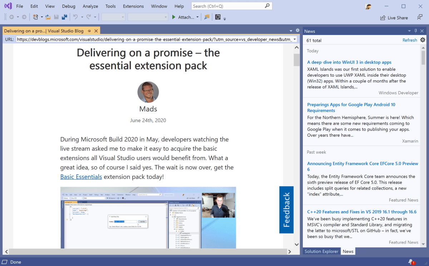Open the Redo history dropdown arrow
The height and width of the screenshot is (266, 429).
95,17
